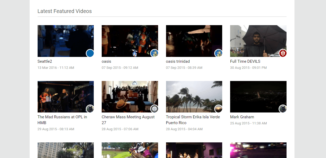Open the partially visible pink lights thumbnail
The height and width of the screenshot is (158, 326).
[258, 150]
